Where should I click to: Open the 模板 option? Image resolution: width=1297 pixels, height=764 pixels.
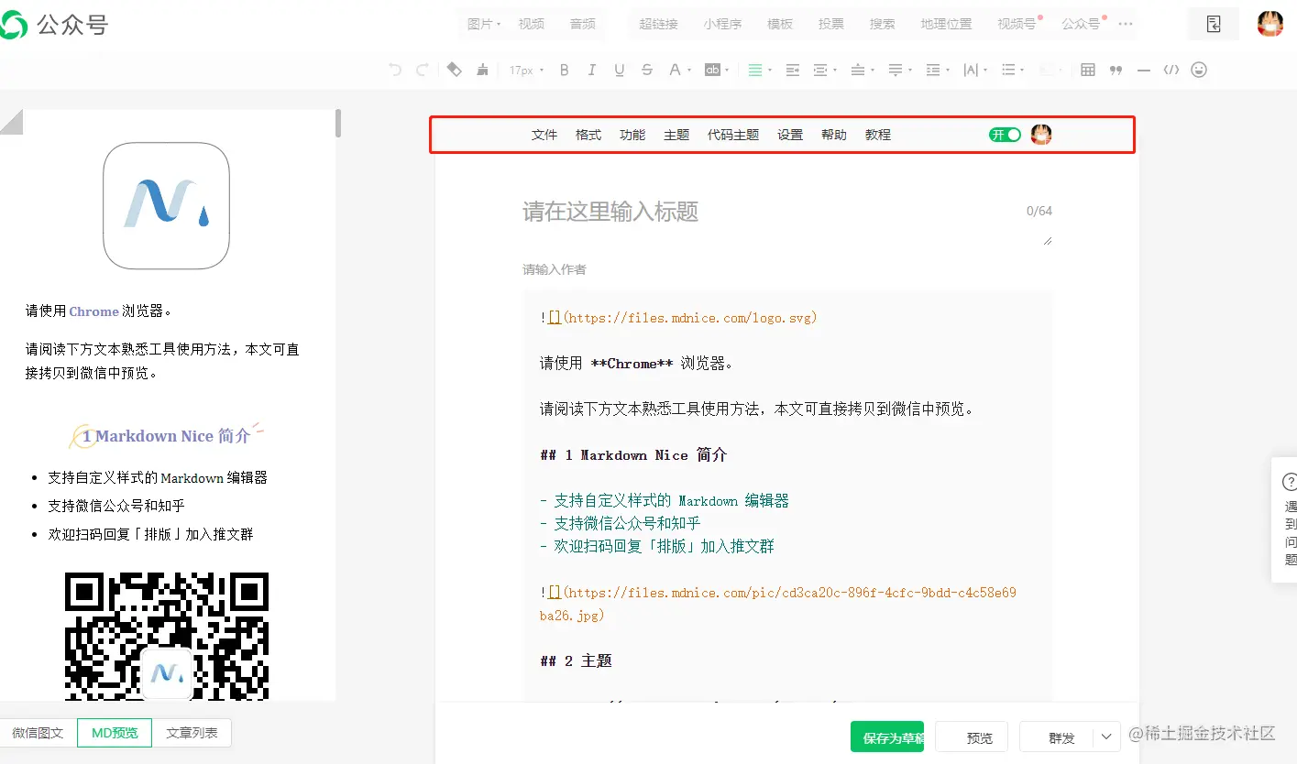pyautogui.click(x=780, y=24)
